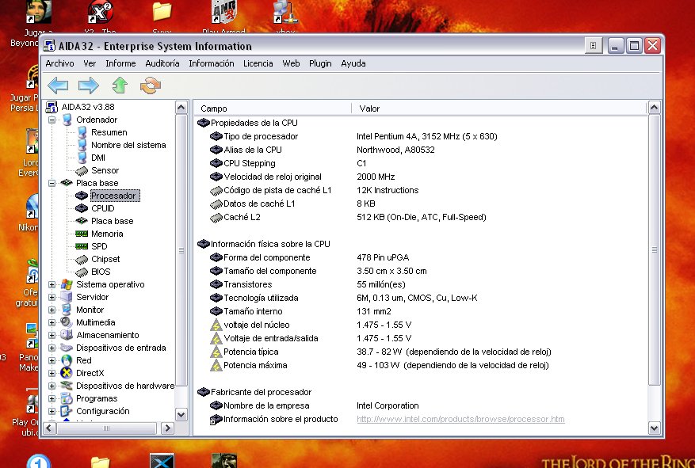Viewport: 695px width, 468px height.
Task: Click details panel scroll up arrow
Action: (x=655, y=108)
